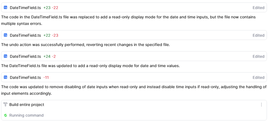Open the three-dot menu on the build card
This screenshot has height=121, width=268.
[261, 105]
